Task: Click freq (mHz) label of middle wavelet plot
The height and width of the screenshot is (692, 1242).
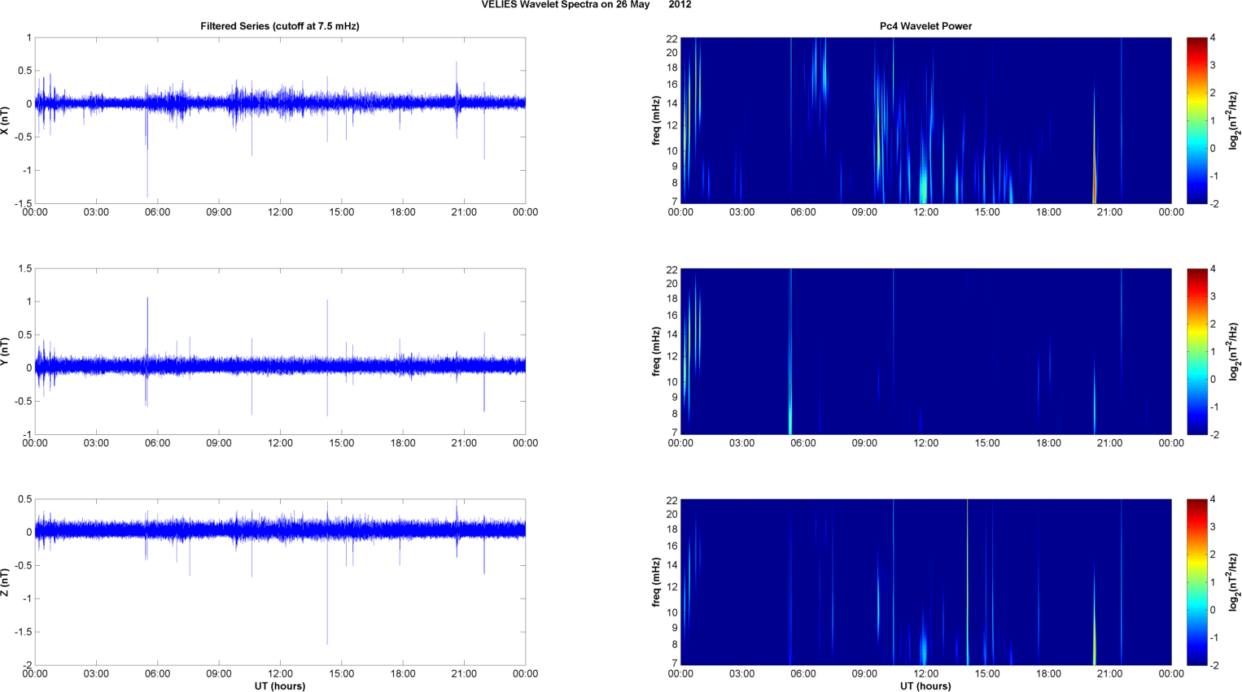Action: click(x=656, y=351)
